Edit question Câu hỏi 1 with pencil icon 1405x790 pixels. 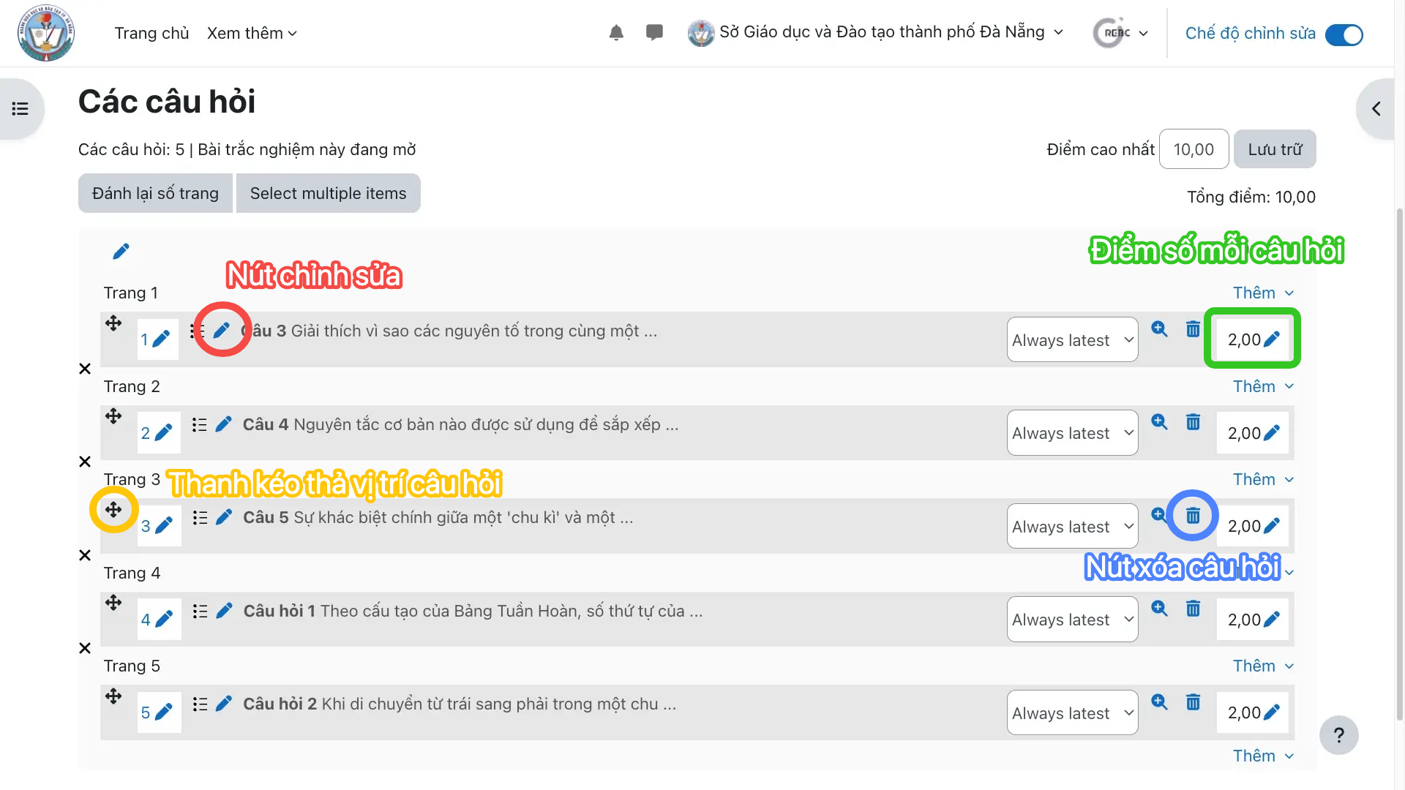(224, 611)
